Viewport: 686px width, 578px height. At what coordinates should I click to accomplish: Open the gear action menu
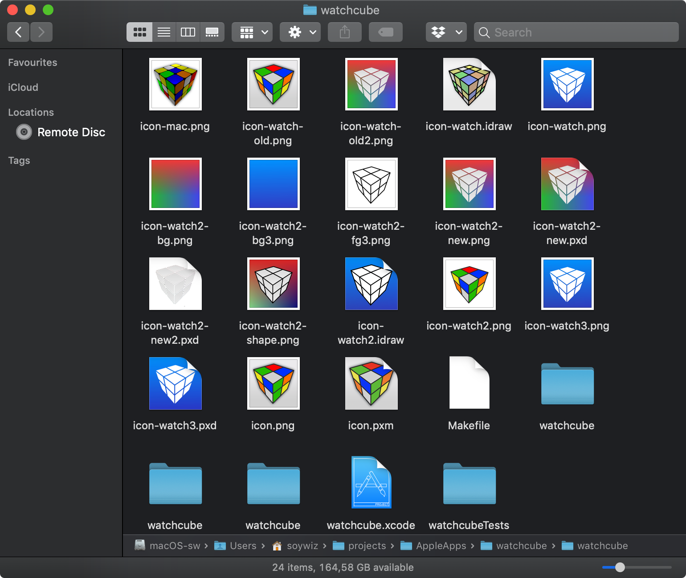(x=300, y=32)
